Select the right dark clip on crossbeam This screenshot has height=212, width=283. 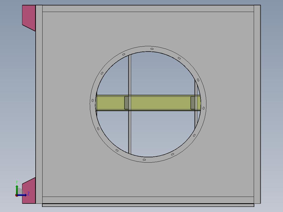tap(193, 103)
